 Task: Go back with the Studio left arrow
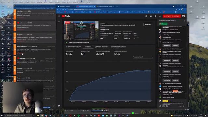59,22
